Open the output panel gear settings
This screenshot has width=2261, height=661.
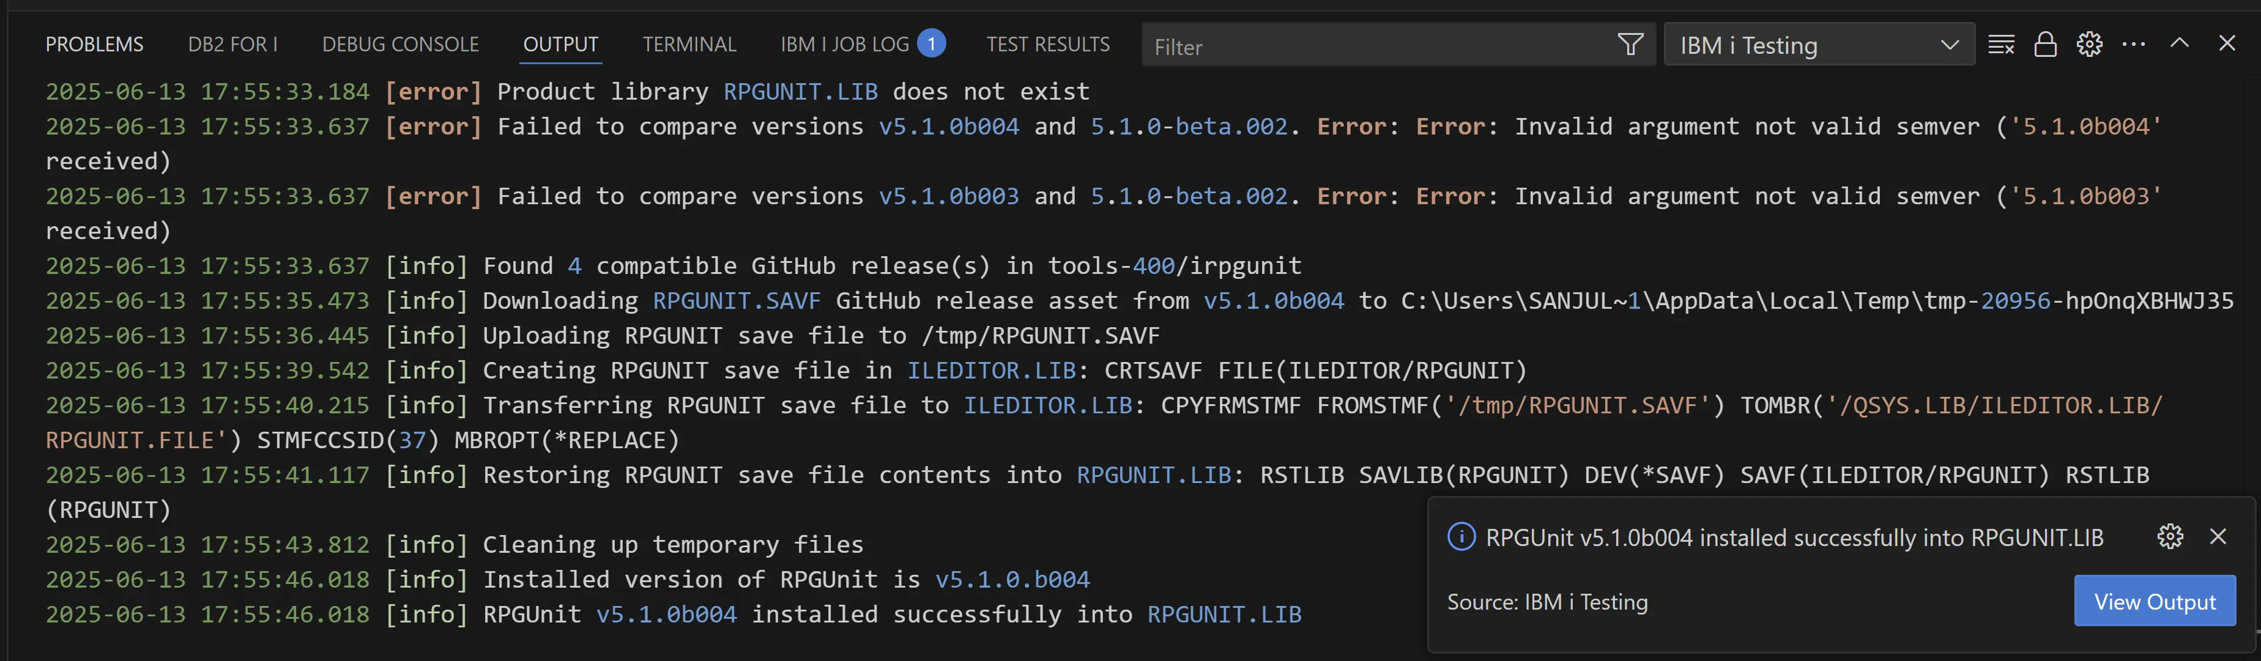click(x=2090, y=45)
